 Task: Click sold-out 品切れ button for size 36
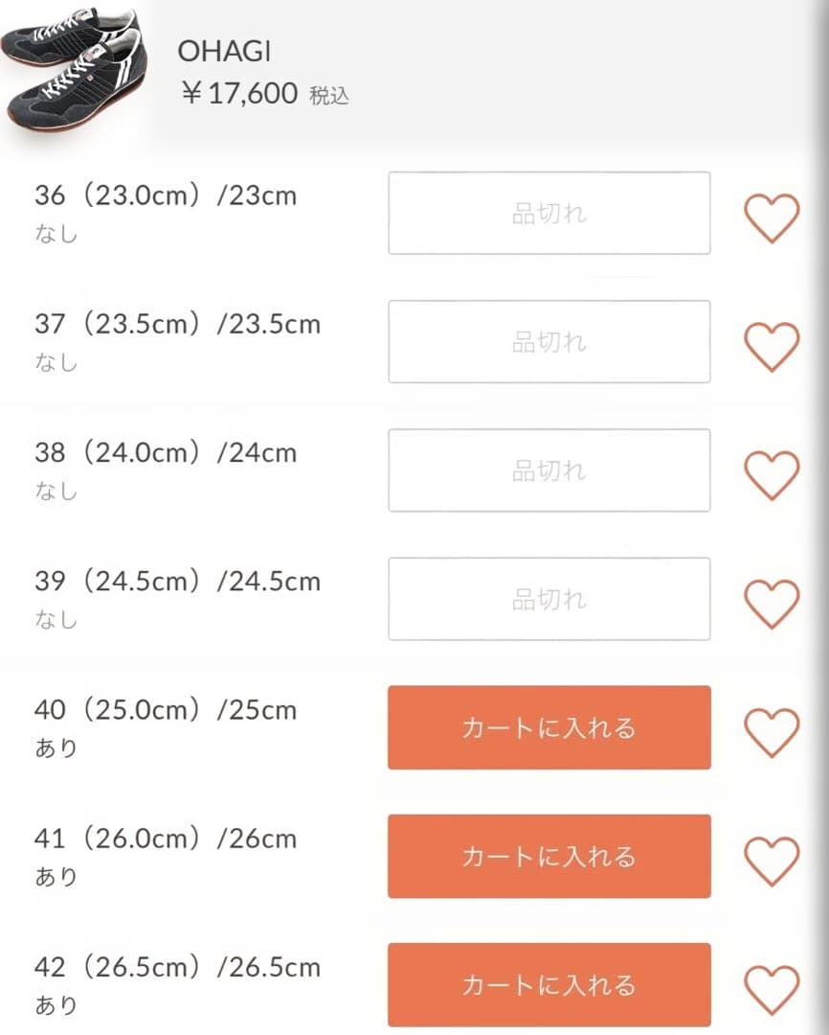point(549,213)
